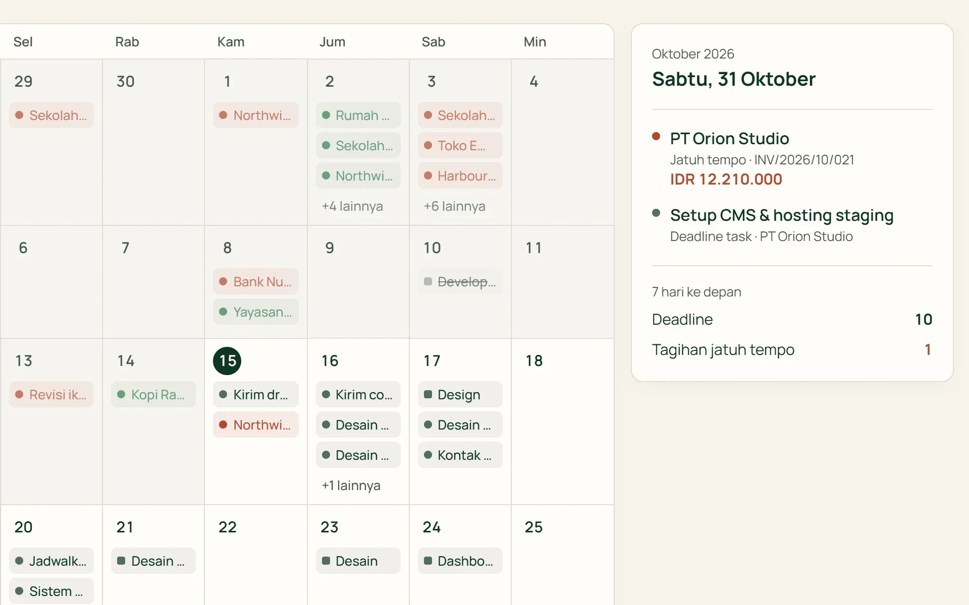Select day 18 in the calendar
The image size is (969, 605).
click(x=534, y=360)
